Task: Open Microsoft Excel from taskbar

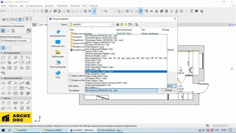Action: 110,130
